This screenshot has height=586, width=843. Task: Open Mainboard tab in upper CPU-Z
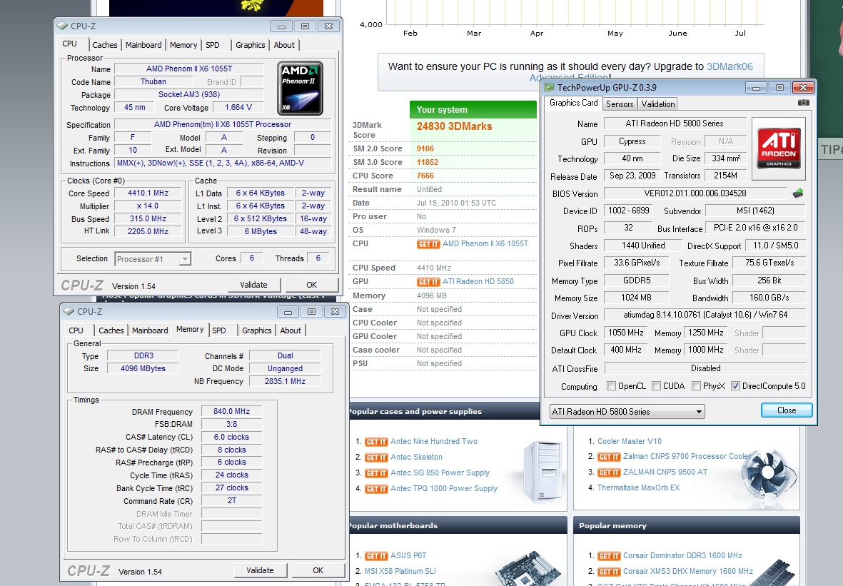point(143,45)
